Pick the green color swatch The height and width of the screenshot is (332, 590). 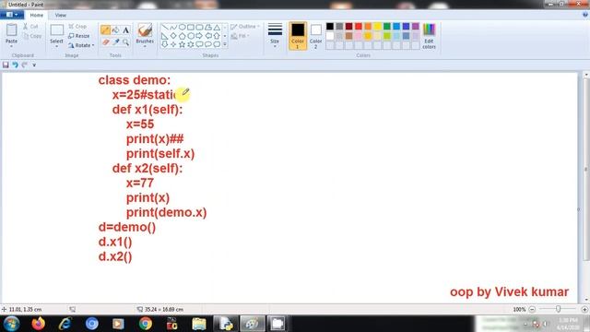[387, 27]
